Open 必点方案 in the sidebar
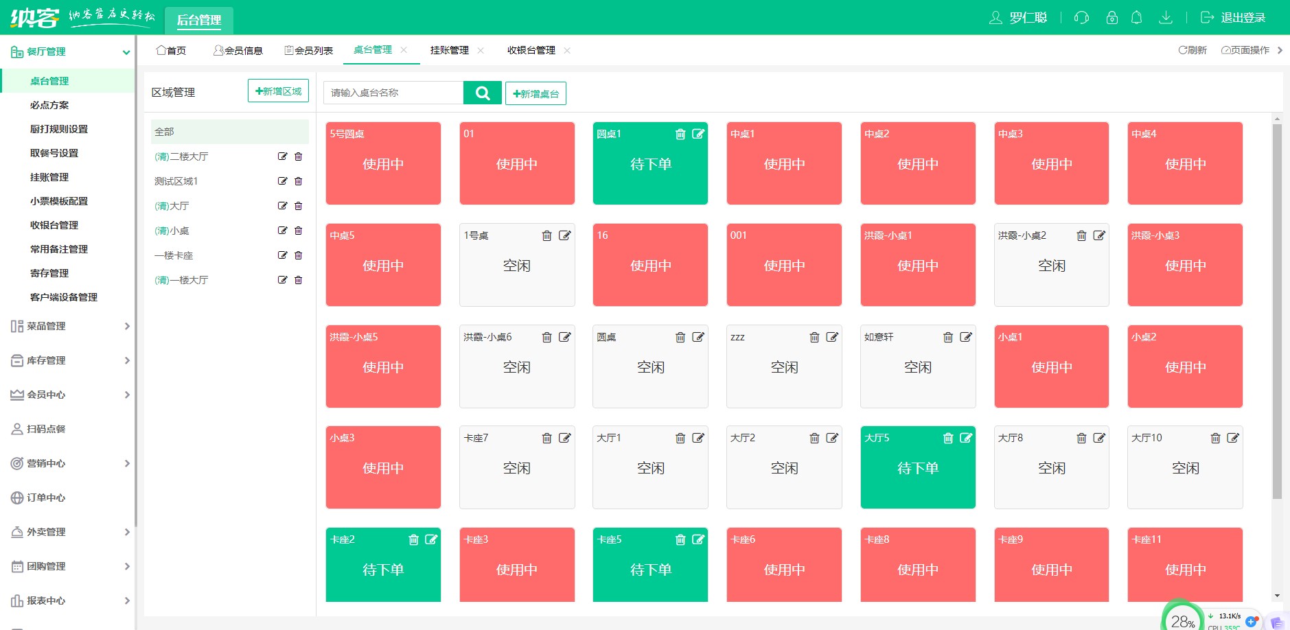This screenshot has height=630, width=1290. (49, 105)
